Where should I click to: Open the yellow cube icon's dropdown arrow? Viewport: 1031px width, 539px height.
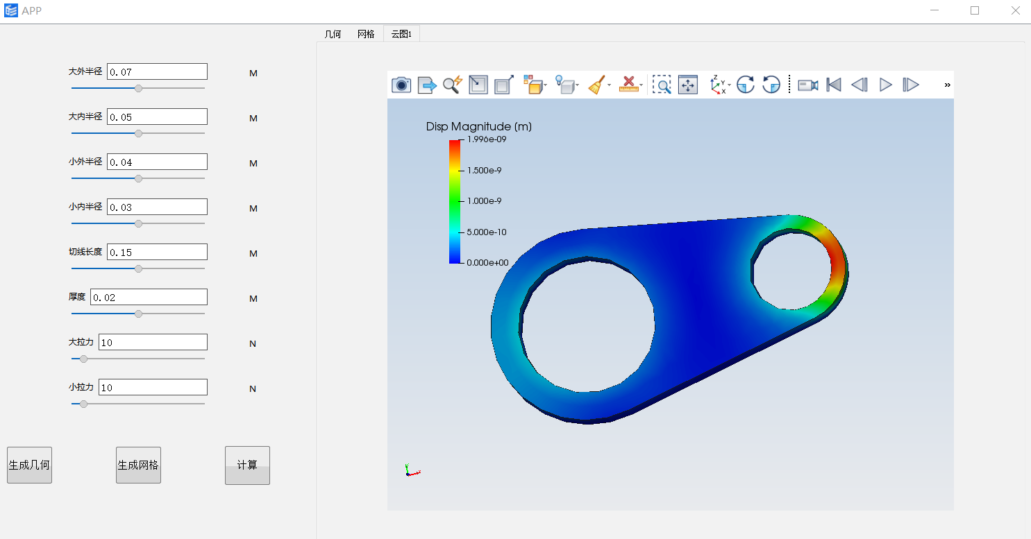(x=546, y=85)
